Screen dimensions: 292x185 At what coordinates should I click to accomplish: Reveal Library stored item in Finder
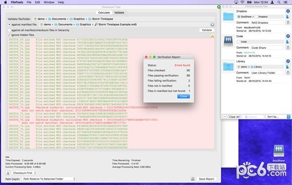tap(288, 67)
